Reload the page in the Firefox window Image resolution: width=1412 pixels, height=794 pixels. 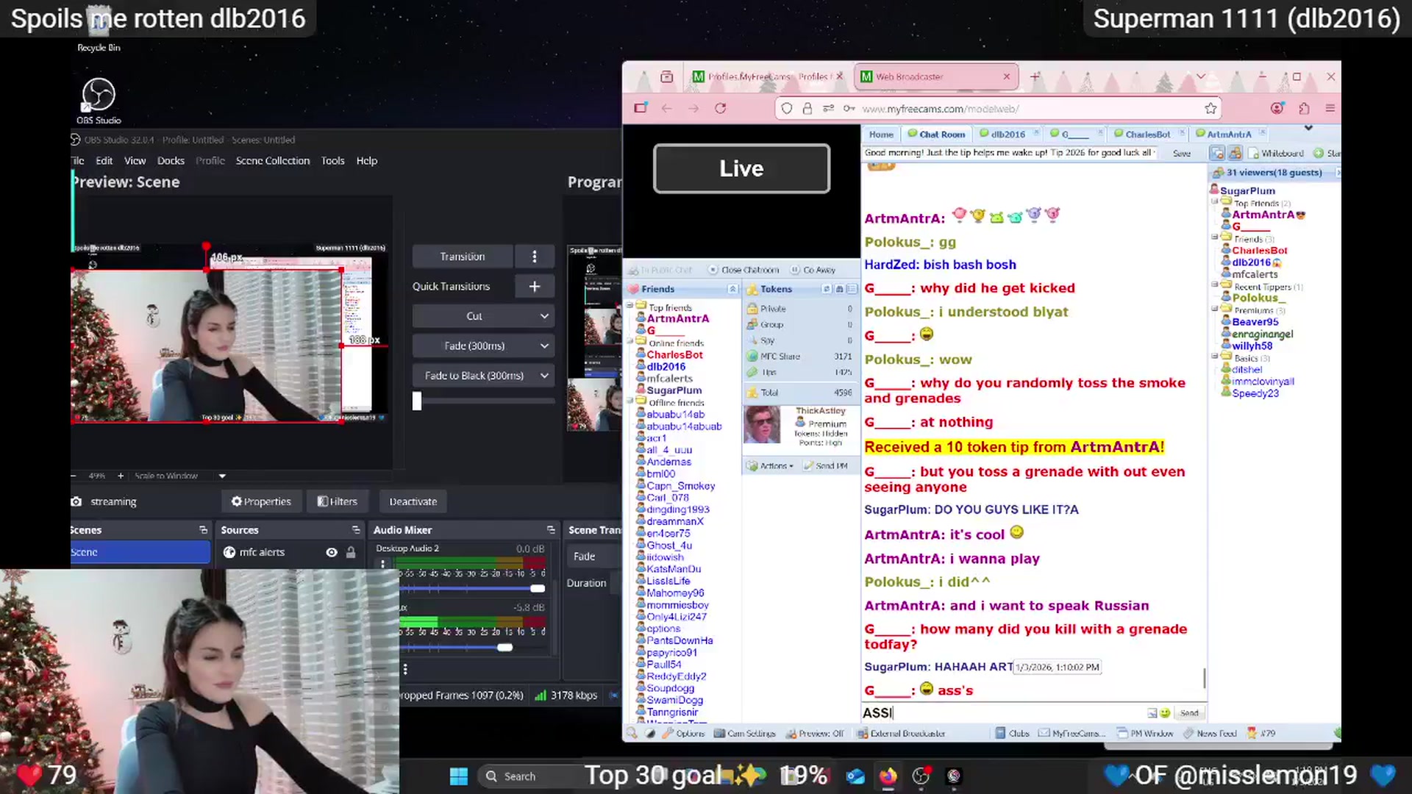click(721, 108)
